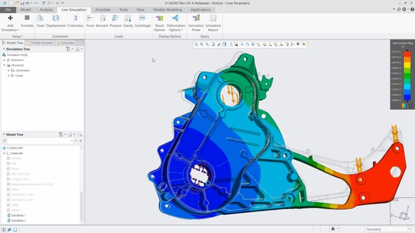Switch to the Analysis tab
Viewport: 415px width, 233px height.
click(x=46, y=10)
